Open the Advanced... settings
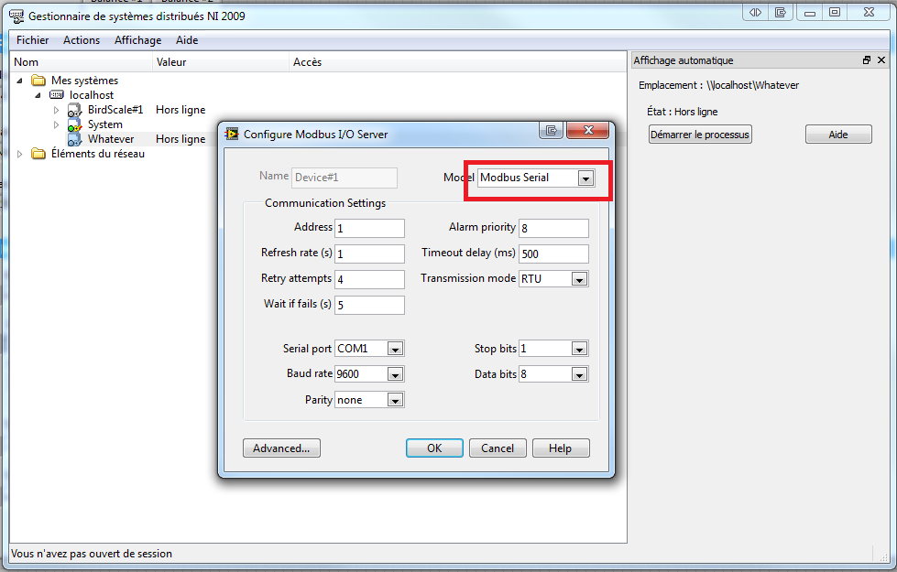The image size is (897, 572). (x=281, y=448)
